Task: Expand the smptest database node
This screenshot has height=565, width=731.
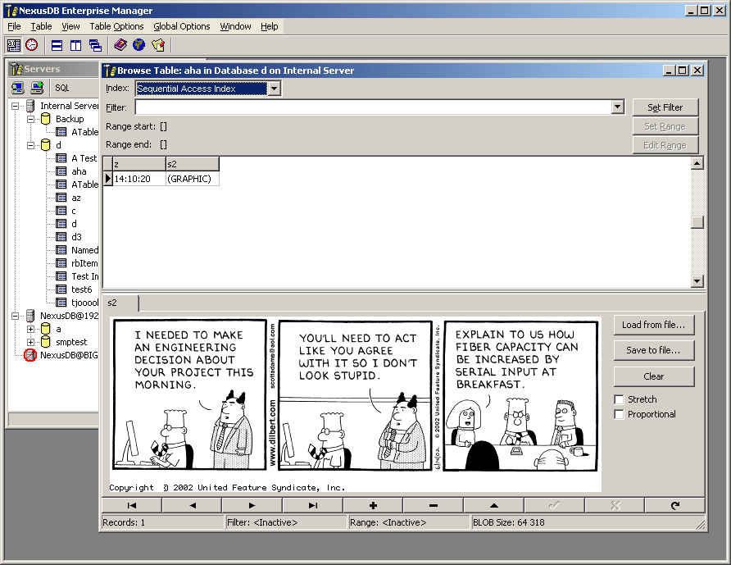Action: pyautogui.click(x=31, y=342)
